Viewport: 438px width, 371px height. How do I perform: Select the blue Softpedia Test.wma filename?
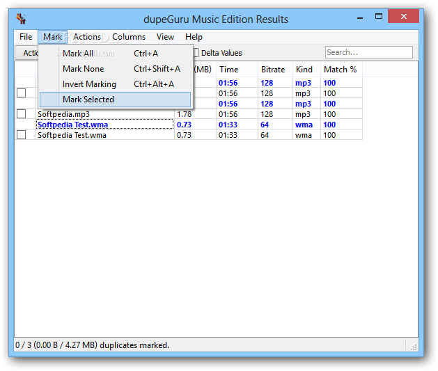[x=72, y=125]
